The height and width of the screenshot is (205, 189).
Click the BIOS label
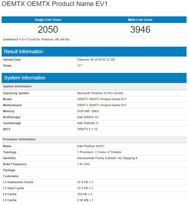click(7, 129)
